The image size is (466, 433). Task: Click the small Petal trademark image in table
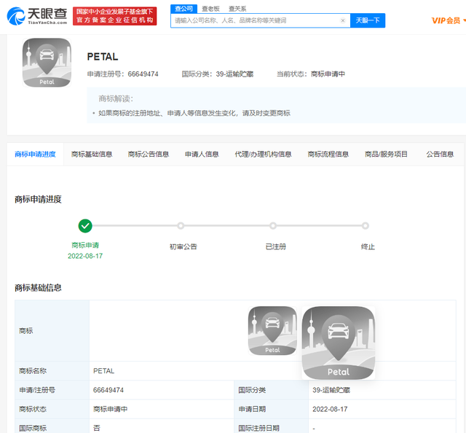coord(272,331)
